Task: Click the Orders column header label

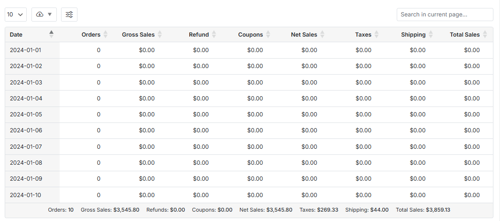Action: [x=91, y=35]
